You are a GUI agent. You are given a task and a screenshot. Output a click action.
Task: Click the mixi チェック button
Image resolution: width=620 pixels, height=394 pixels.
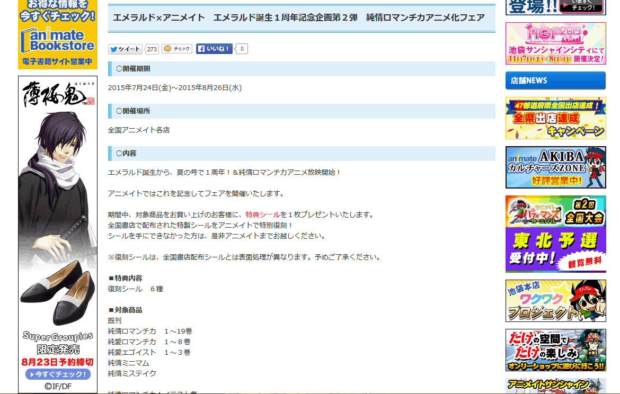pos(177,49)
